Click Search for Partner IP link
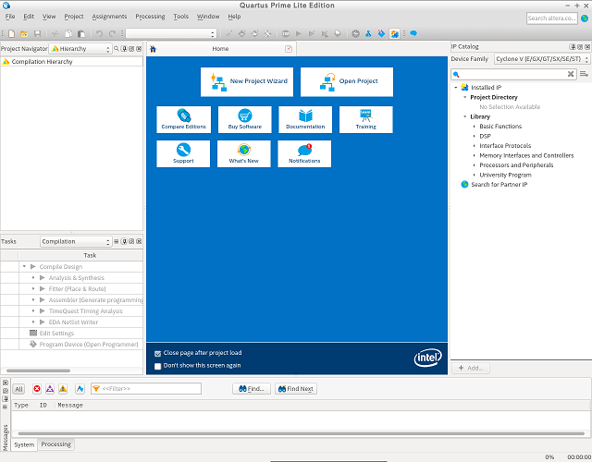Image resolution: width=592 pixels, height=462 pixels. point(499,185)
